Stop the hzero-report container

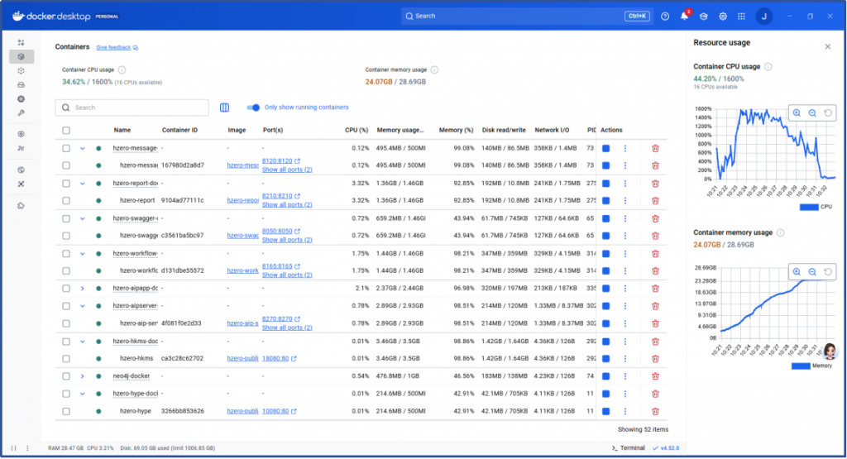click(x=606, y=200)
